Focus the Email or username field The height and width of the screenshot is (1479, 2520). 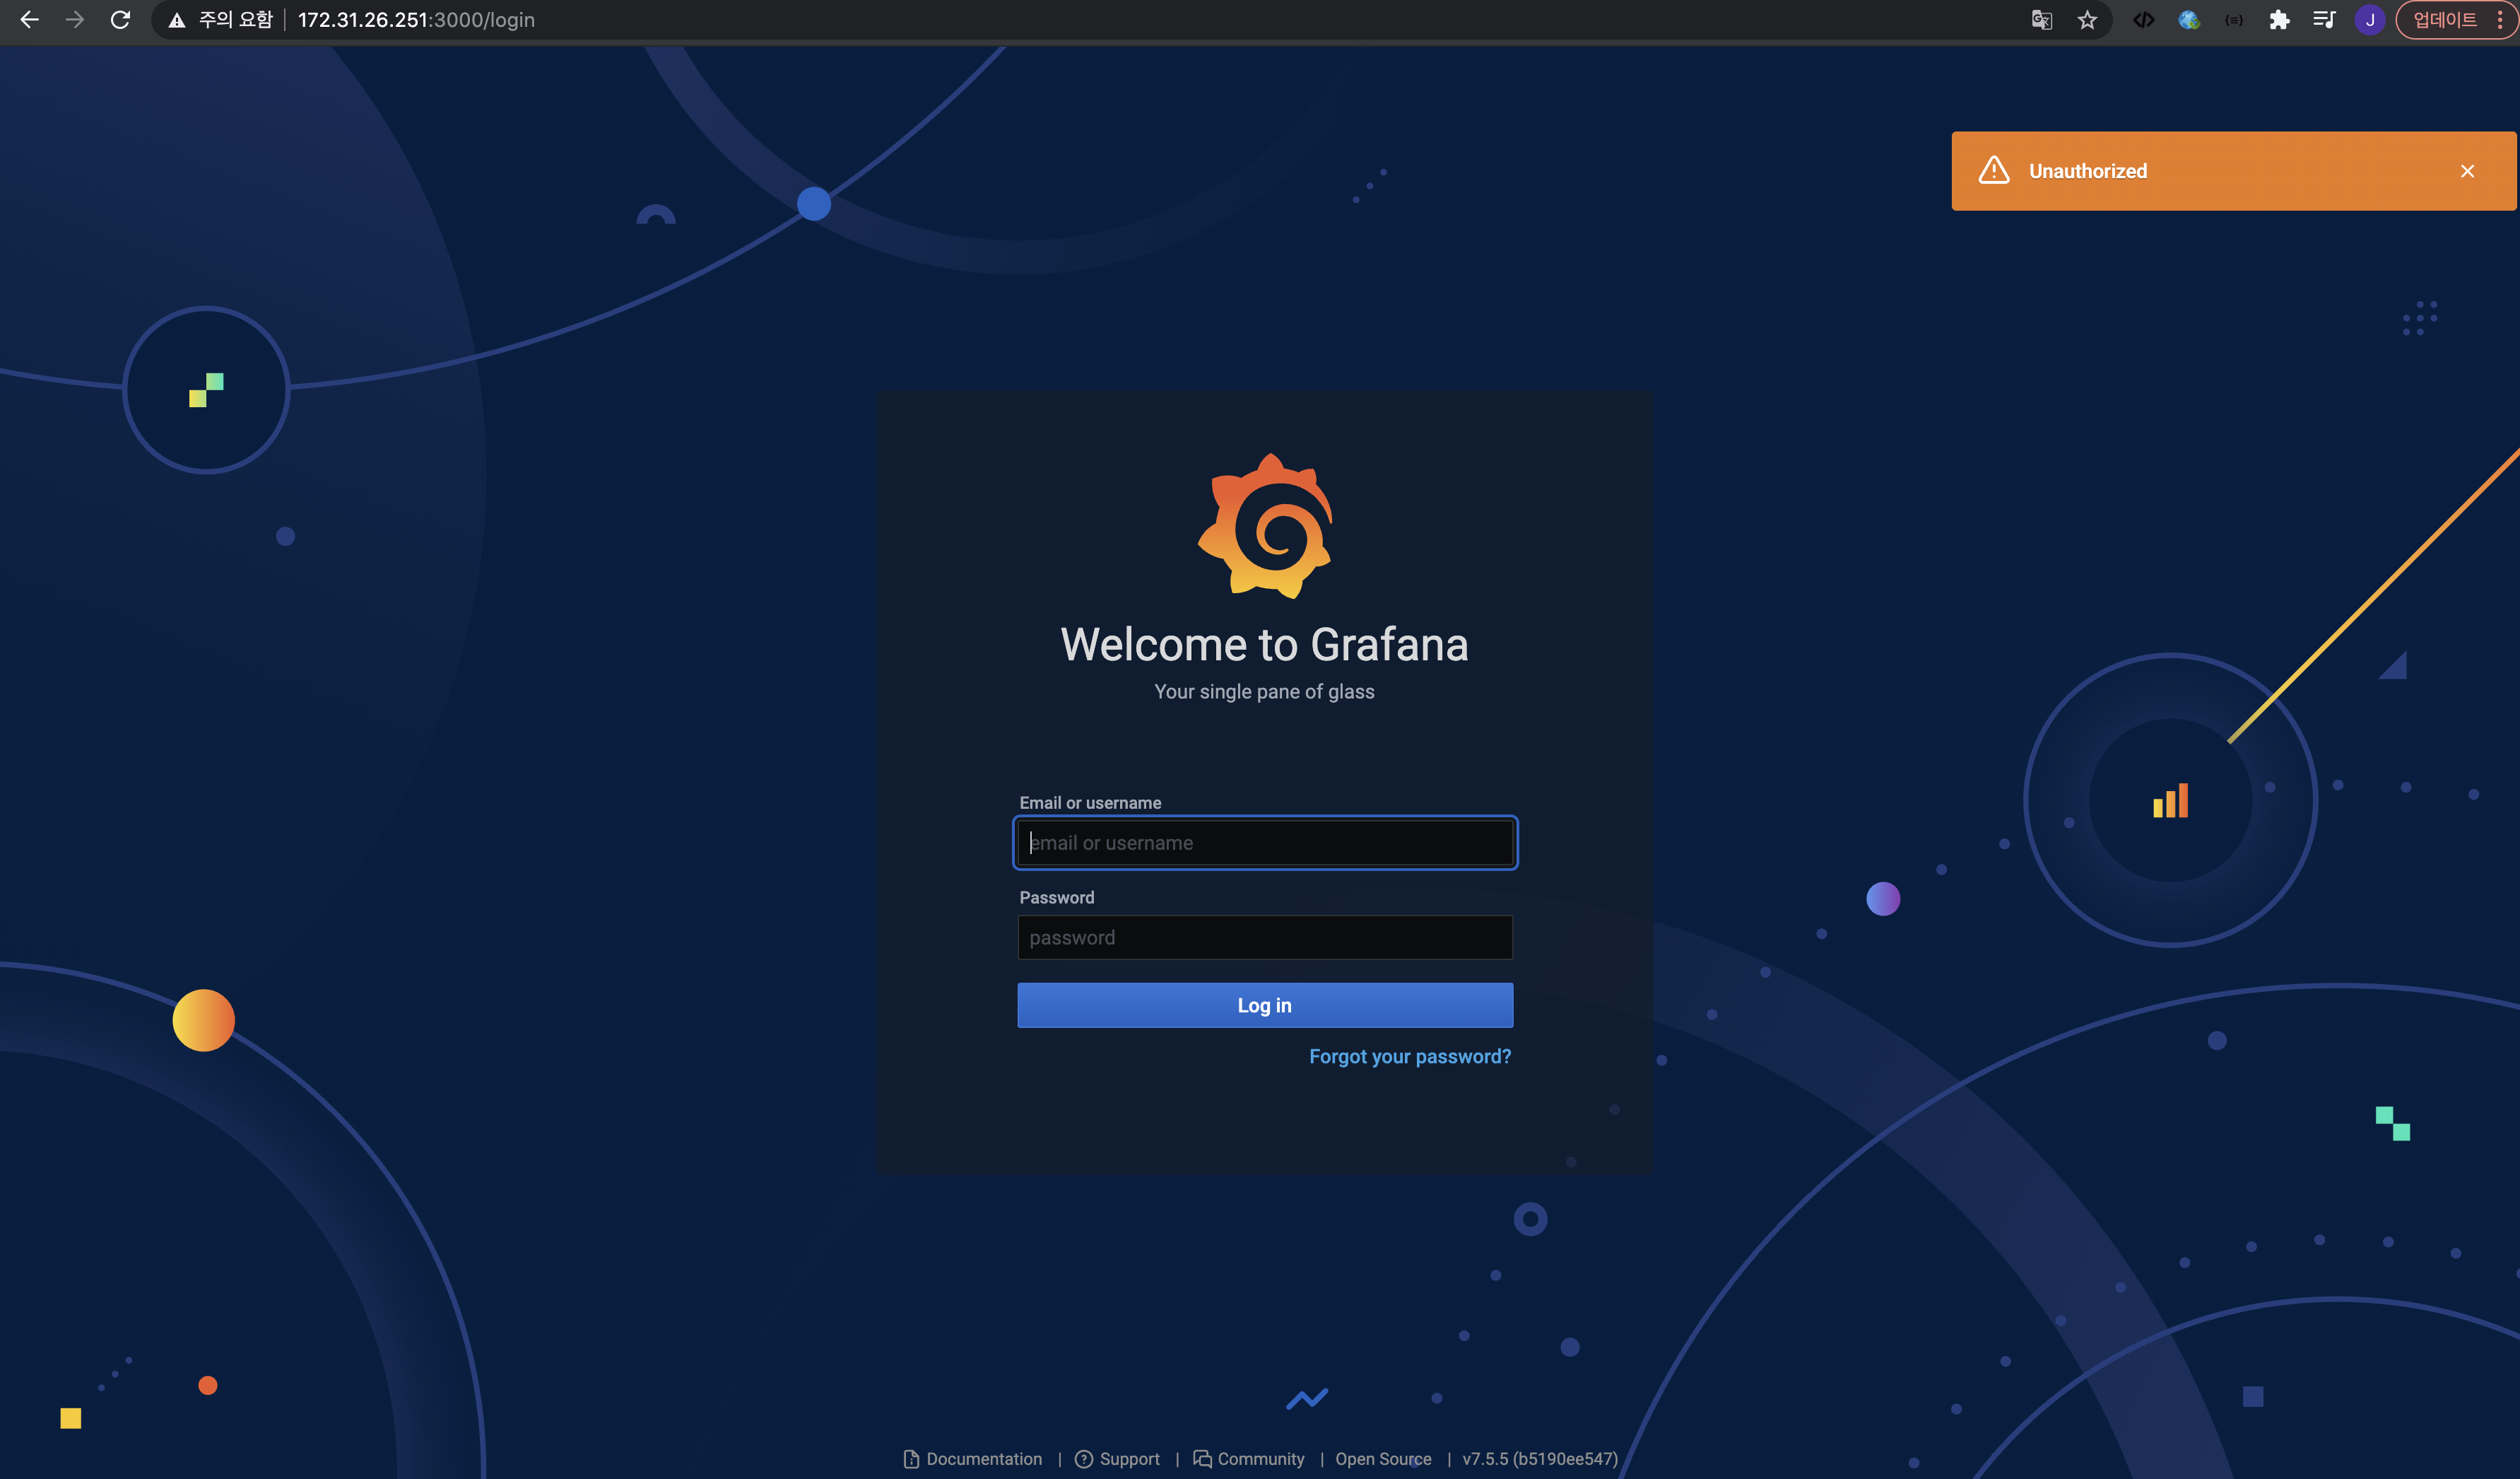pos(1265,843)
